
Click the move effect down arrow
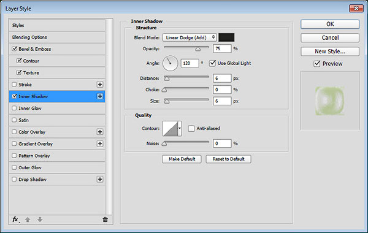(x=40, y=220)
